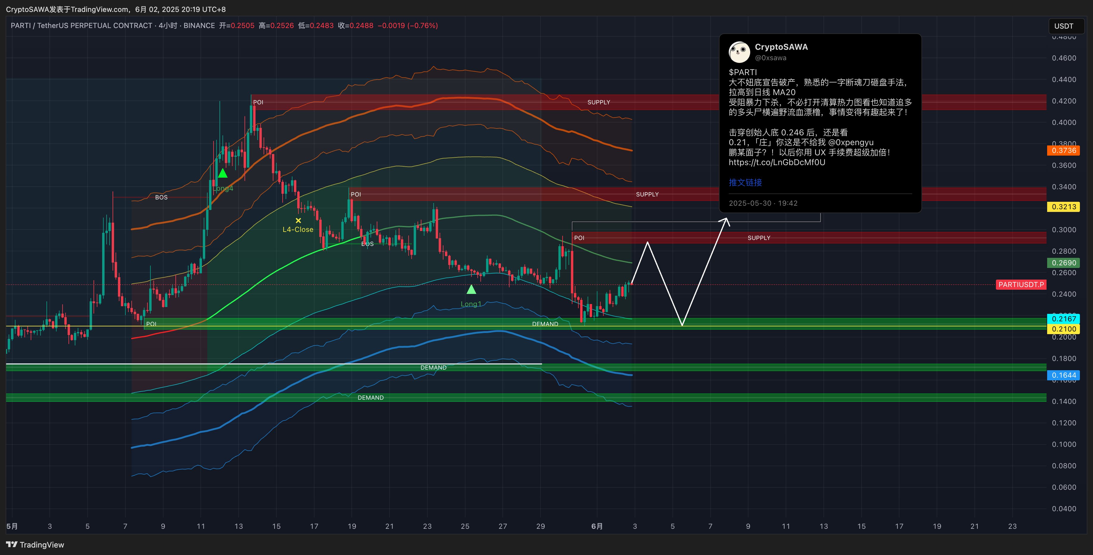
Task: Click the DEMAND label near 0.2100 line
Action: pos(545,324)
